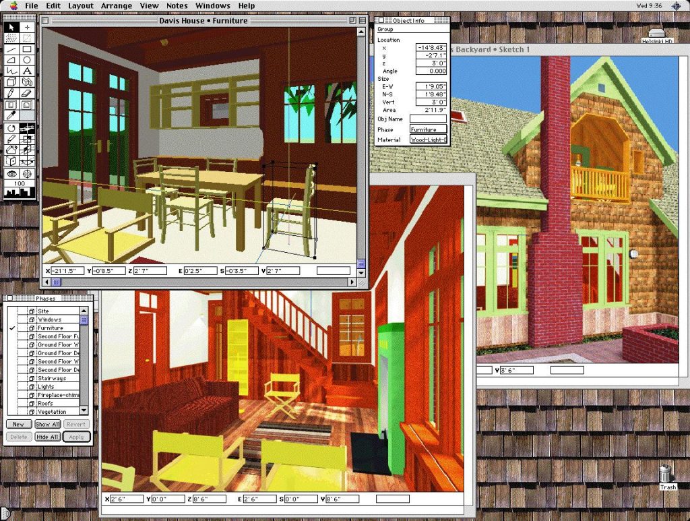The width and height of the screenshot is (690, 521).
Task: Click the Obj Name input field
Action: pos(428,119)
